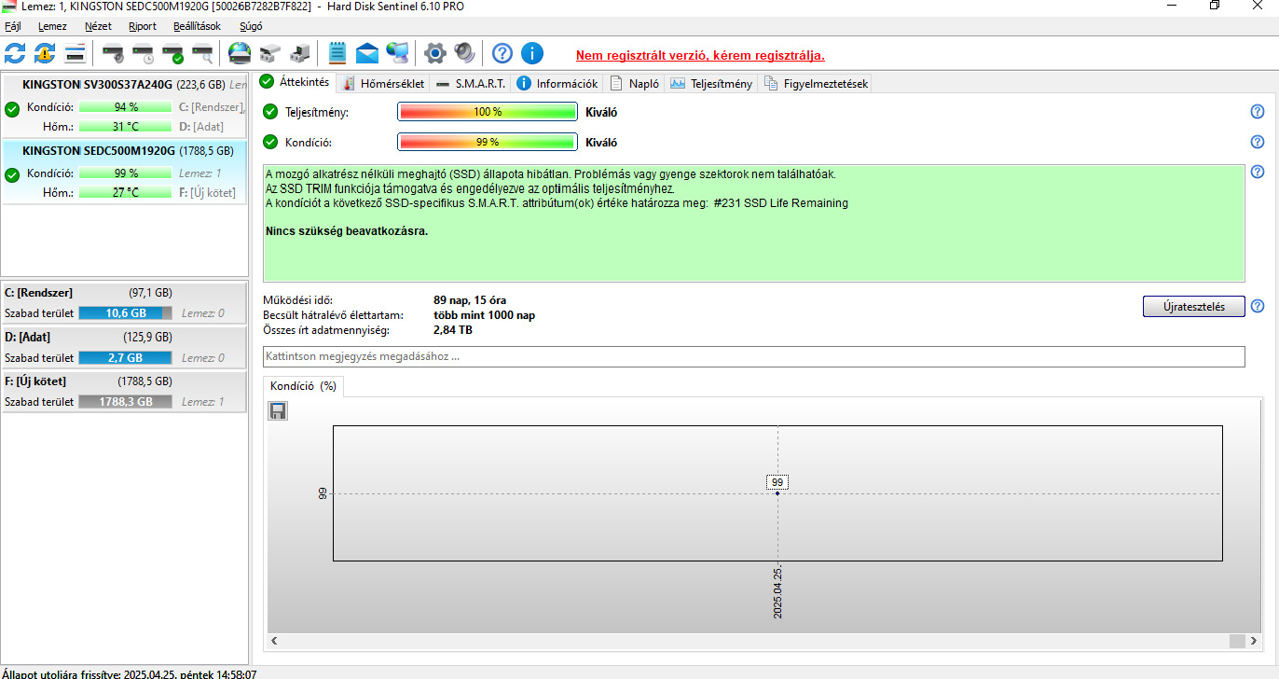Click the globe-over-disk toolbar icon

(240, 52)
